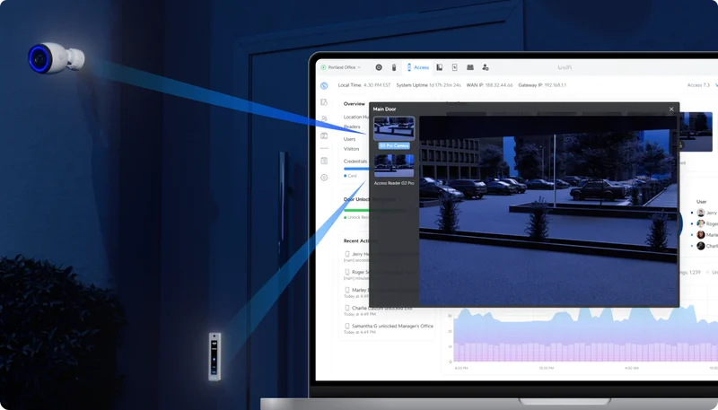Open the UniFi Network app icon
Viewport: 718px width, 410px height.
(379, 67)
